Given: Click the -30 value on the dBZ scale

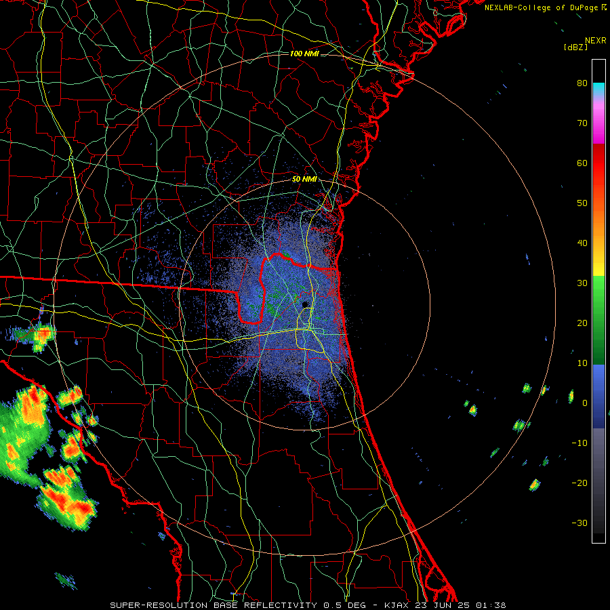Looking at the screenshot, I should click(579, 523).
